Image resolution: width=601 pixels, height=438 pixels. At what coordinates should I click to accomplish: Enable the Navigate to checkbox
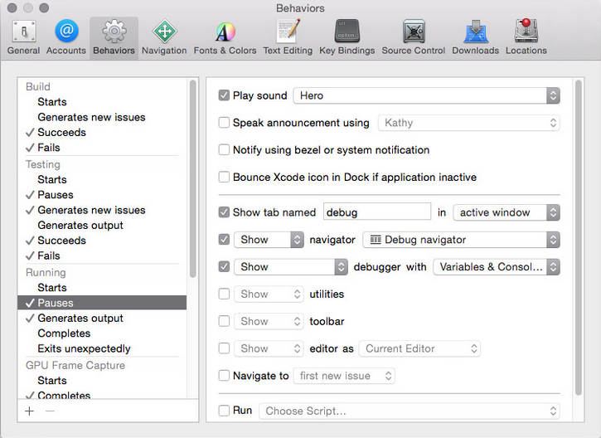coord(224,376)
